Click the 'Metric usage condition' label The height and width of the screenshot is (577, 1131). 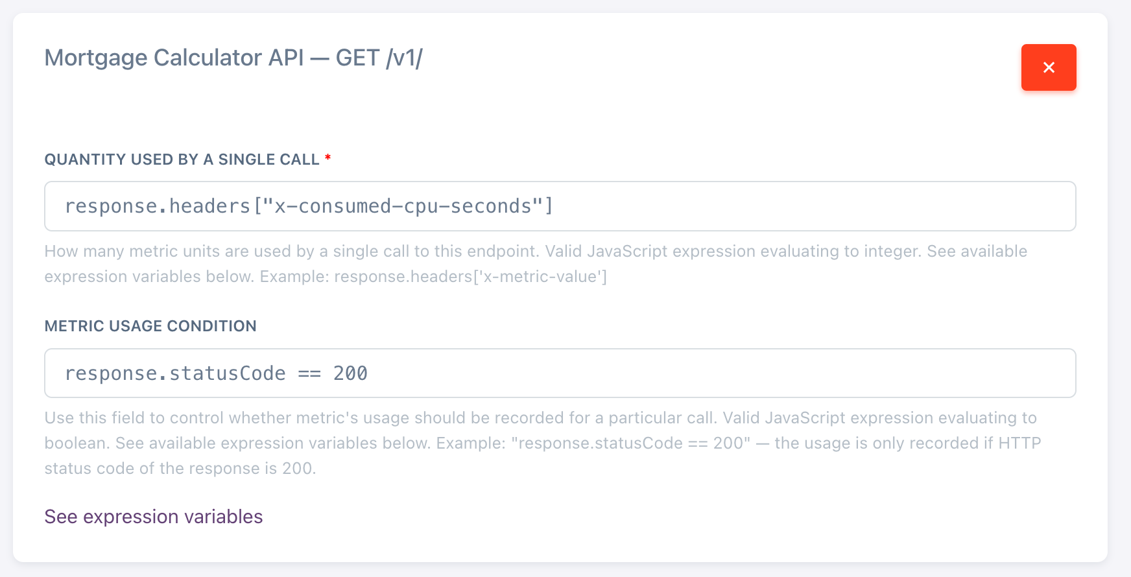(150, 326)
